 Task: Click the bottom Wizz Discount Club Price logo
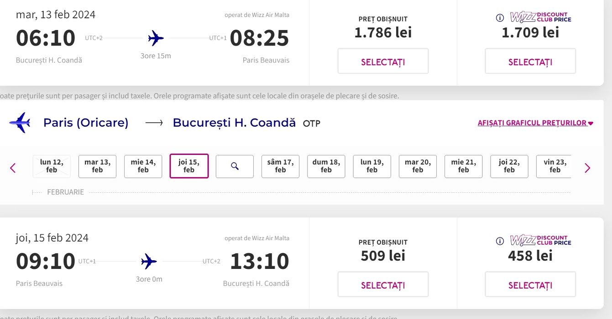pos(540,241)
